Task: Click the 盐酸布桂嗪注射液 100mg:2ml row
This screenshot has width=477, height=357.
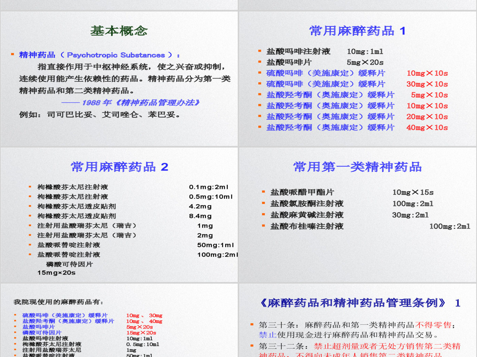Action: tap(370, 226)
